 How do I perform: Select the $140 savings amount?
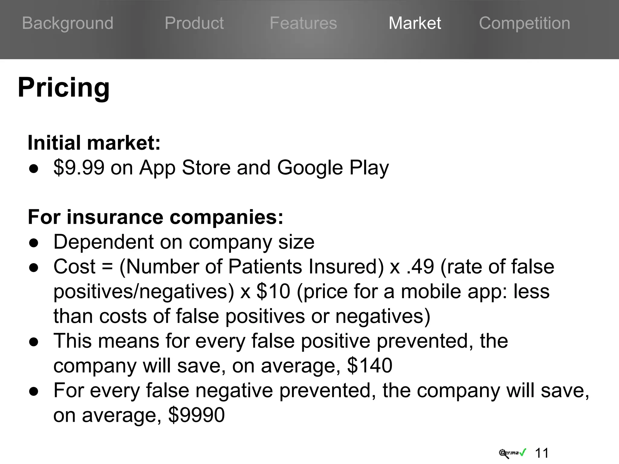[x=370, y=366]
